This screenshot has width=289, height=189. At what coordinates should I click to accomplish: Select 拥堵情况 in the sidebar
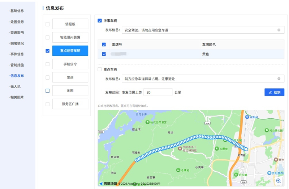point(17,43)
